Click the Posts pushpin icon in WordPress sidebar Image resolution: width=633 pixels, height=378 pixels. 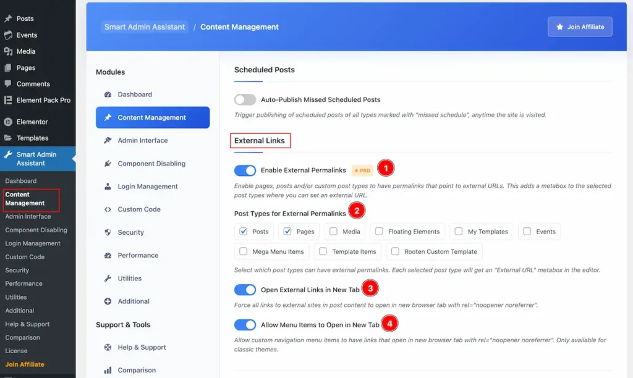pyautogui.click(x=8, y=19)
